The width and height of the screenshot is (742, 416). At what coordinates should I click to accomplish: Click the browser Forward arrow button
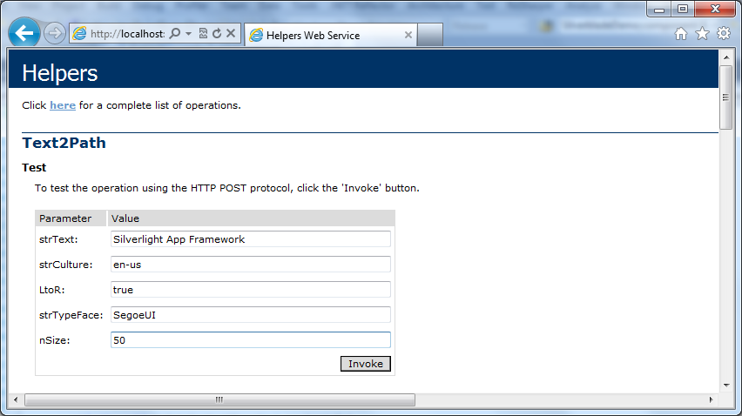click(x=54, y=34)
